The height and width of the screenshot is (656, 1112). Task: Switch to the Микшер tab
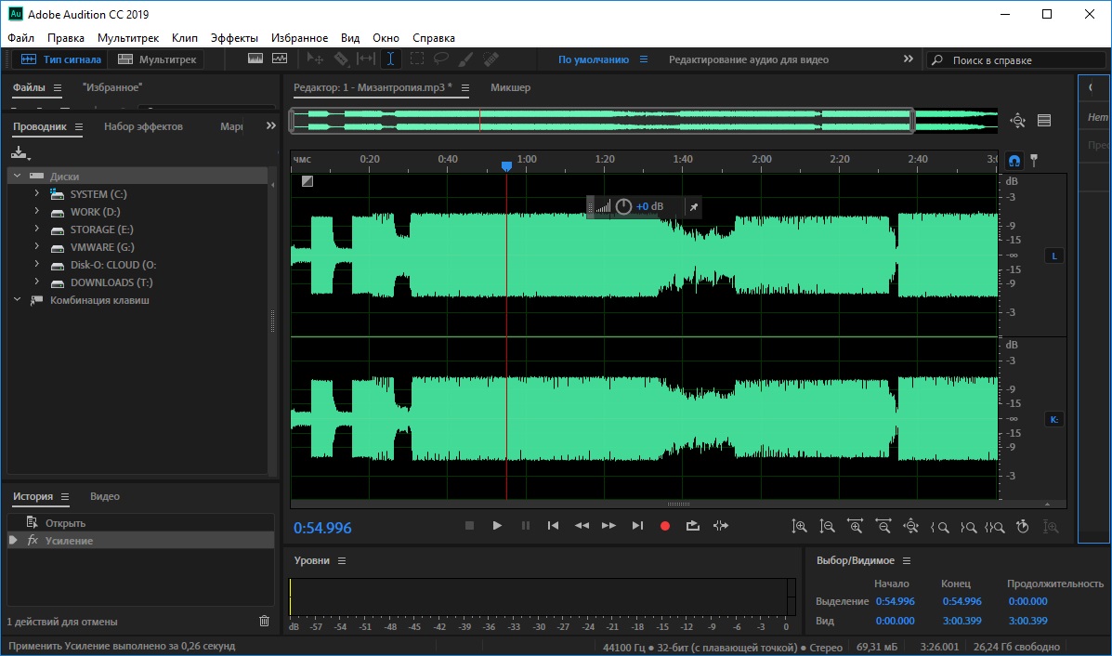(x=510, y=87)
